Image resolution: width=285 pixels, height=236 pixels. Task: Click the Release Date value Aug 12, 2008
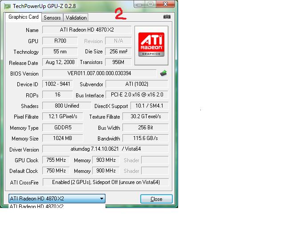point(60,62)
